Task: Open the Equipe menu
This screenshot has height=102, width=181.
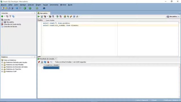Action: [45, 5]
